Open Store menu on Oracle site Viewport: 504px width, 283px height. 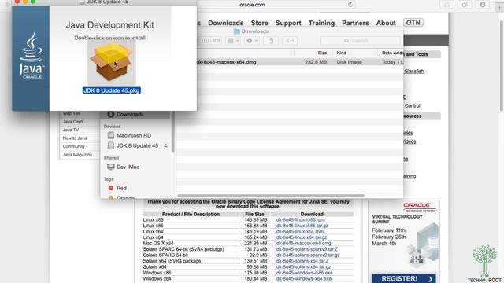point(259,23)
